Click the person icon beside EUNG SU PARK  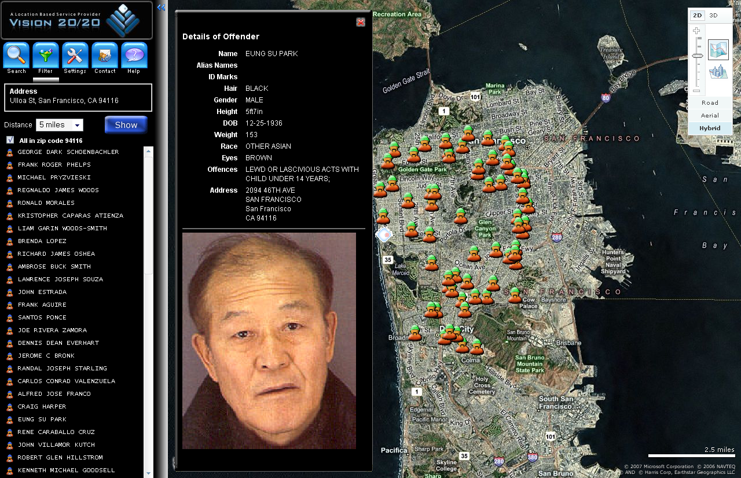click(x=10, y=420)
